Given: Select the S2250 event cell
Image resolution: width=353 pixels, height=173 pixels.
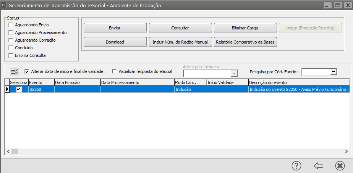Looking at the screenshot, I should click(x=41, y=89).
